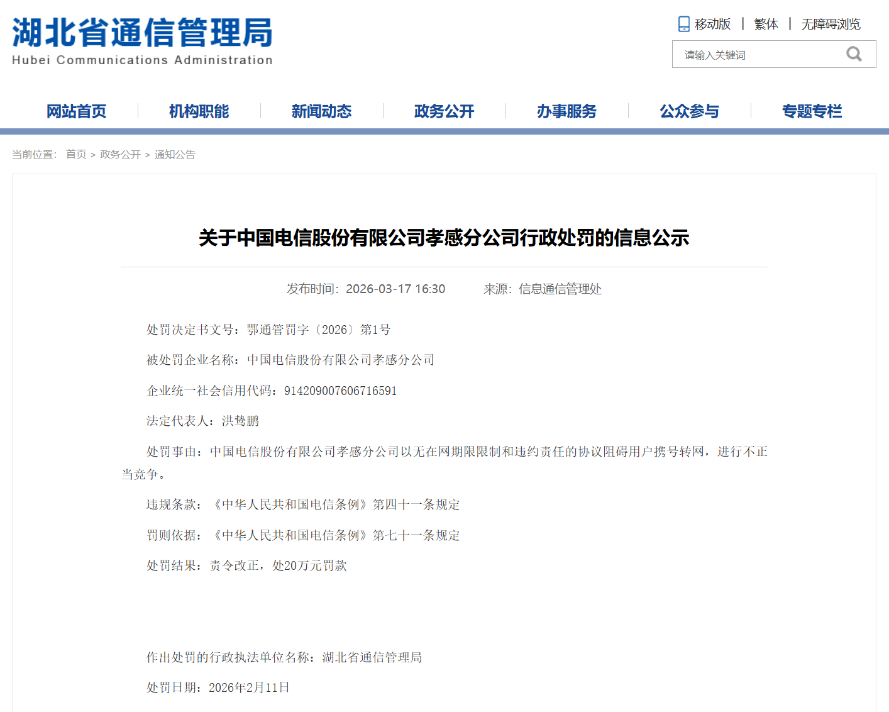Open the 政务公开 navigation menu
This screenshot has width=889, height=712.
pos(444,111)
